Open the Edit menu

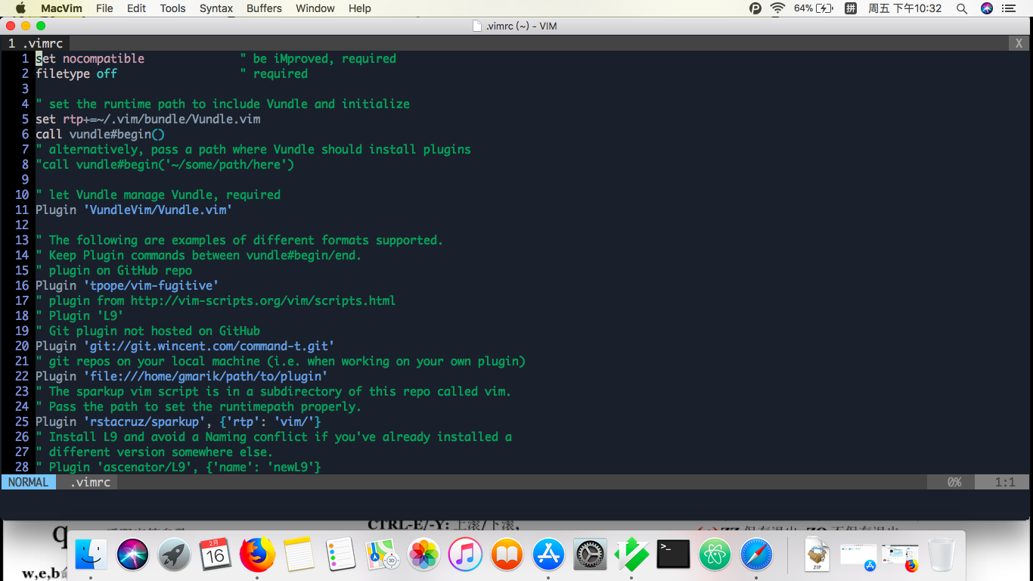[x=136, y=8]
